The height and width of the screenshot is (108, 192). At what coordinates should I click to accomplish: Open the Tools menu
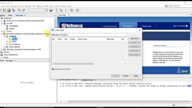pyautogui.click(x=57, y=6)
